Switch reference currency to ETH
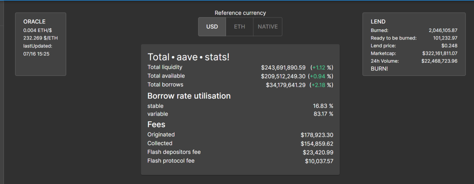Image resolution: width=474 pixels, height=184 pixels. pyautogui.click(x=240, y=27)
